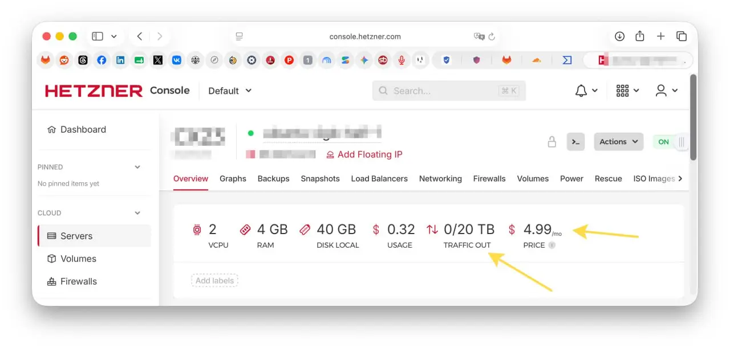The width and height of the screenshot is (730, 348).
Task: Click the page vertical scrollbar
Action: [x=693, y=117]
